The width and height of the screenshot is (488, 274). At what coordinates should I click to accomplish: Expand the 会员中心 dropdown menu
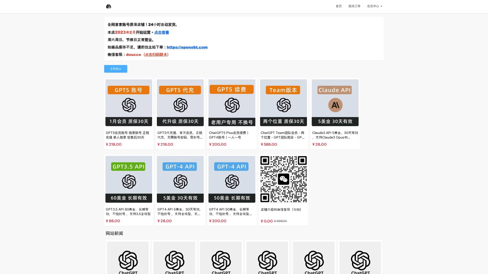click(x=374, y=6)
